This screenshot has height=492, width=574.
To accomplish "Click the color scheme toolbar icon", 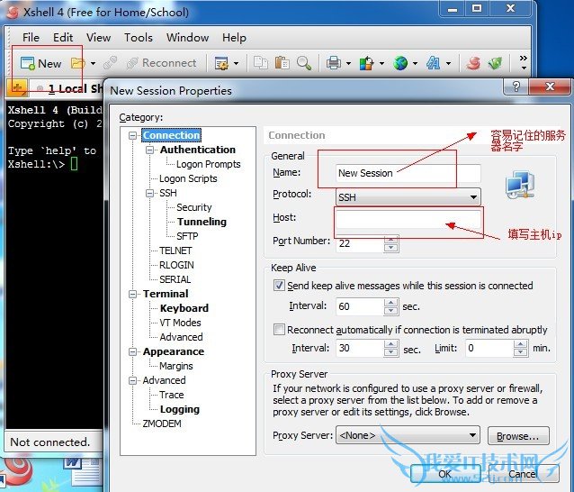I will click(366, 63).
